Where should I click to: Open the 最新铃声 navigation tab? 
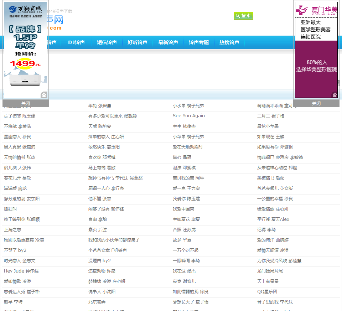click(x=168, y=42)
